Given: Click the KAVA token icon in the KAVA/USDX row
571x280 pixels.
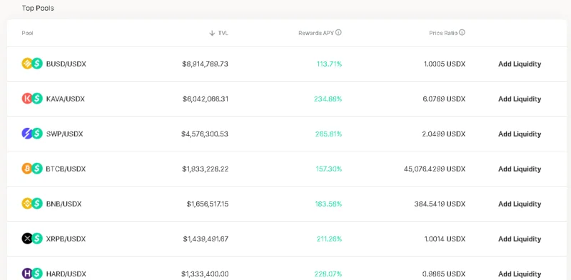Looking at the screenshot, I should (27, 99).
